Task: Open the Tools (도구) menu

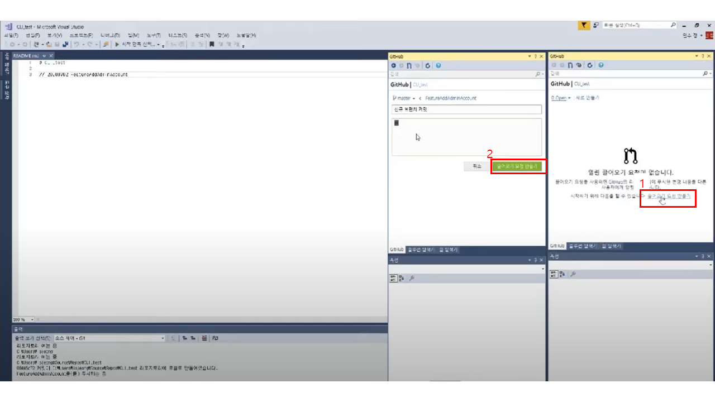Action: coord(154,35)
